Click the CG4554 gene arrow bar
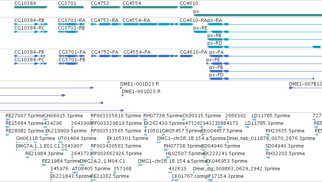322x182 pixels. coord(151,7)
